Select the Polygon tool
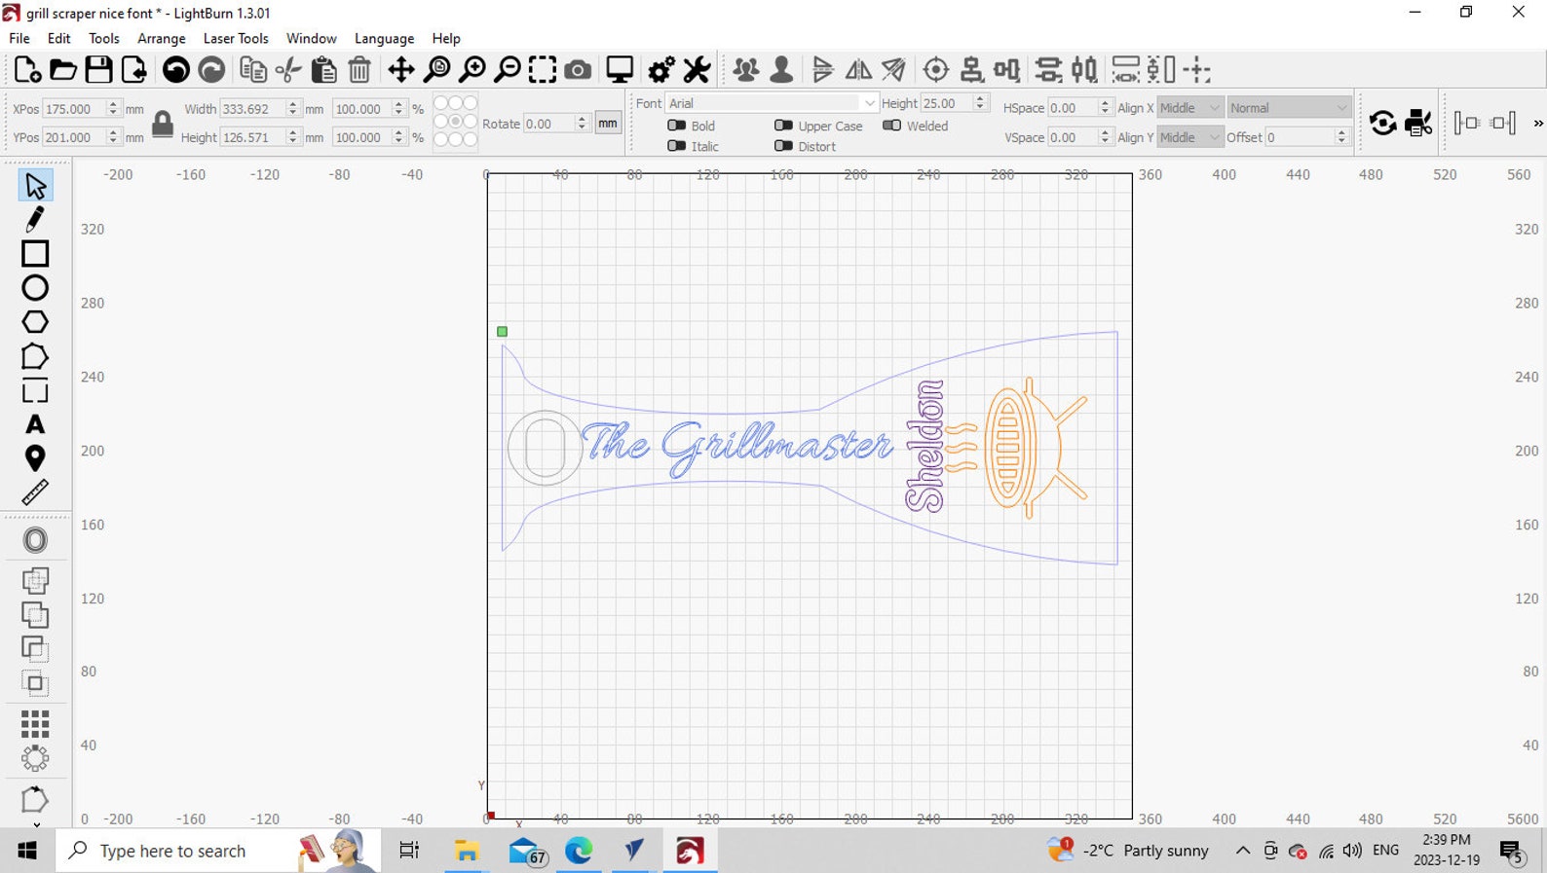The height and width of the screenshot is (873, 1547). tap(35, 322)
